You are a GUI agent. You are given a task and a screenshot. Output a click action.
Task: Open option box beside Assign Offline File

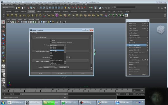coord(147,50)
